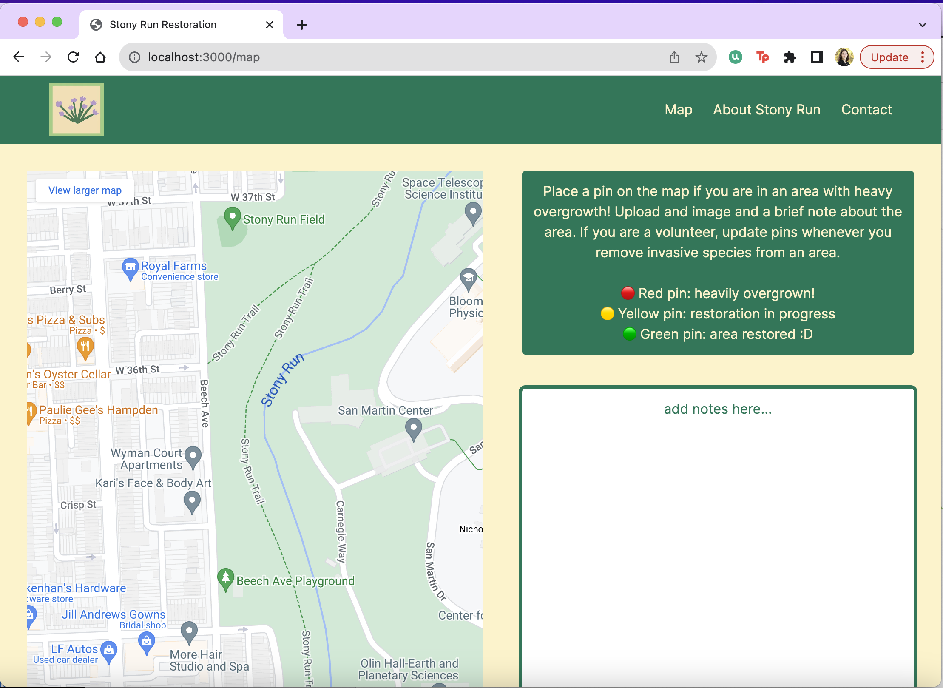
Task: Open the Chrome three-dot menu
Action: 923,57
